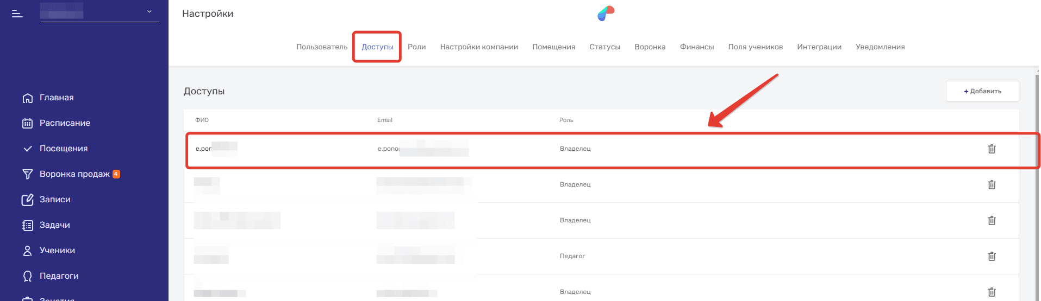Collapse sidebar with the hamburger menu icon
Screen dimensions: 1041x301
(17, 14)
